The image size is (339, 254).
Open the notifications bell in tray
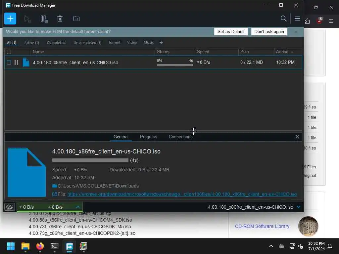[x=330, y=246]
